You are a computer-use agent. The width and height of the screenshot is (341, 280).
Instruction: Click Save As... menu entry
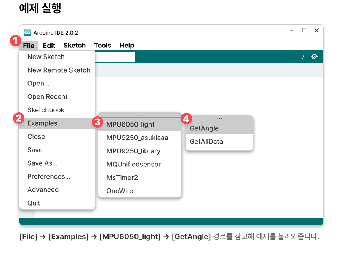[x=42, y=163]
